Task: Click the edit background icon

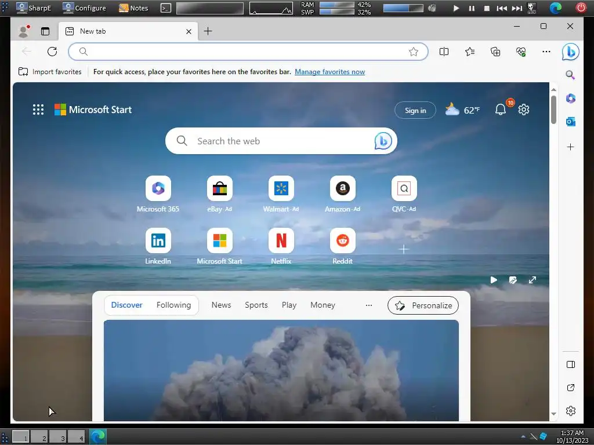Action: [513, 280]
